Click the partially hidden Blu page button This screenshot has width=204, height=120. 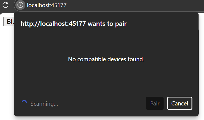pyautogui.click(x=9, y=21)
